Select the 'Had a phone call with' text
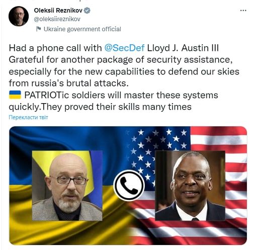 click(55, 48)
